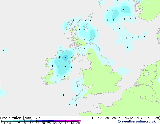The image size is (160, 124).
Task: Click the Precipitation [mm] GFS title text
Action: 20,118
